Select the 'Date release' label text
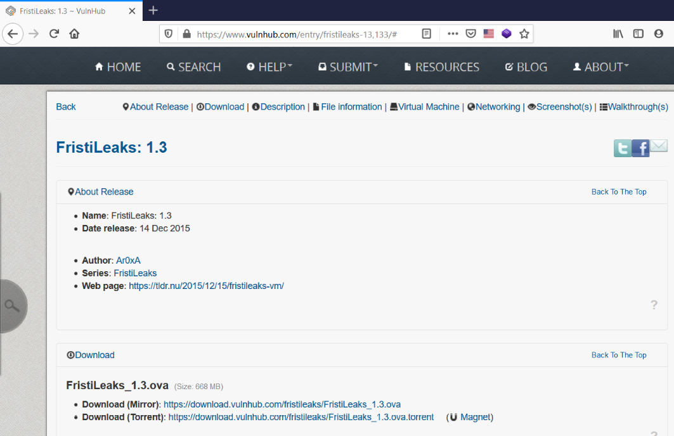Image resolution: width=674 pixels, height=436 pixels. pos(108,229)
